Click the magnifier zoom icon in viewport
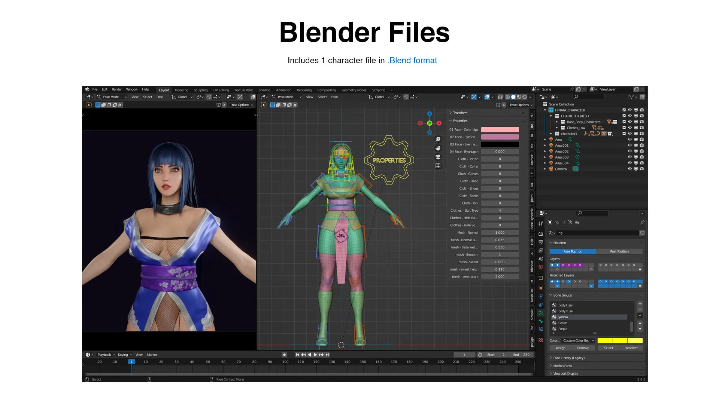This screenshot has height=404, width=719. [439, 138]
